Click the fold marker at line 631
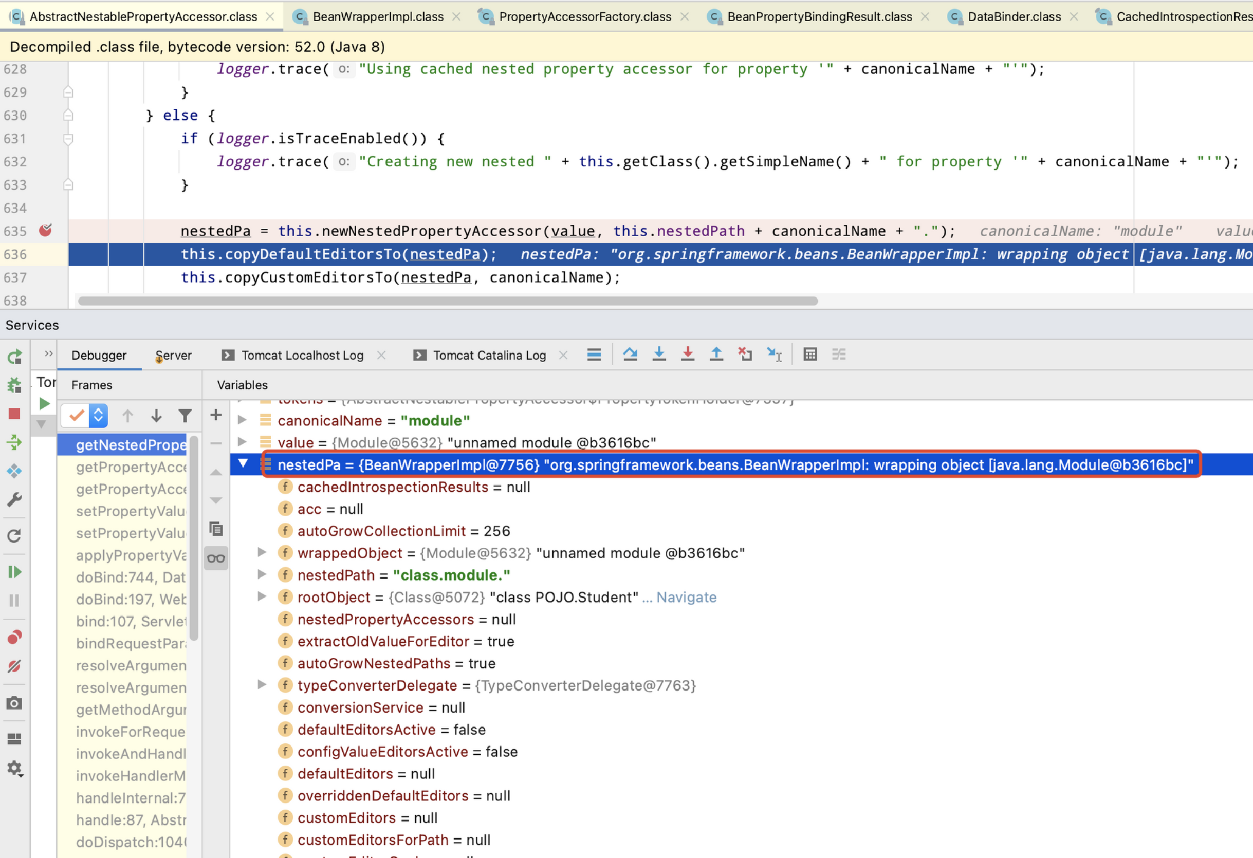 [x=68, y=139]
